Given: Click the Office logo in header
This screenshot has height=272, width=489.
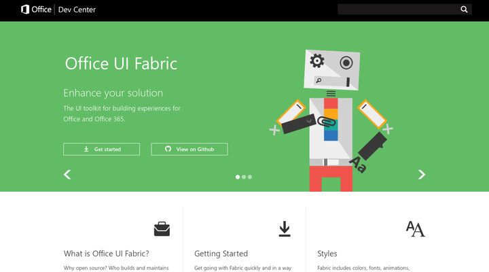Looking at the screenshot, I should tap(36, 10).
